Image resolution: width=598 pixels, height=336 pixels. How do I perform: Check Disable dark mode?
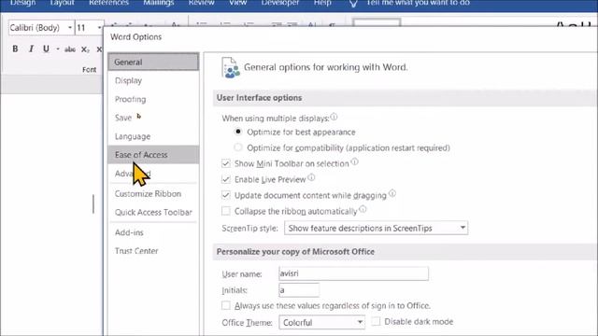click(376, 321)
